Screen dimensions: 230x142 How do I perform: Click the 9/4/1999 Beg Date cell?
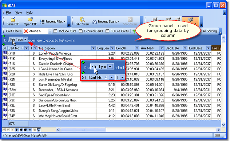pyautogui.click(x=176, y=90)
